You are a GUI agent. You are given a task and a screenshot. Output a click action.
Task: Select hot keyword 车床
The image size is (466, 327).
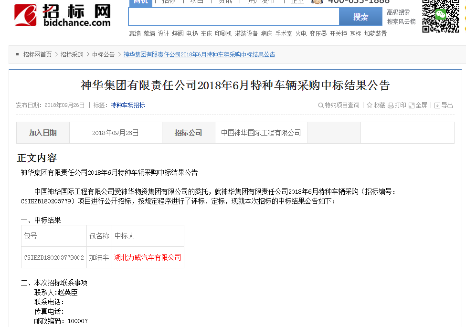coord(206,33)
